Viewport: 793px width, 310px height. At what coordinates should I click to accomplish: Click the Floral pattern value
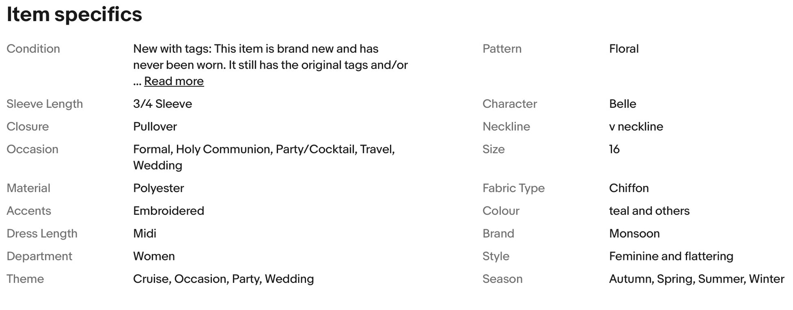coord(623,49)
